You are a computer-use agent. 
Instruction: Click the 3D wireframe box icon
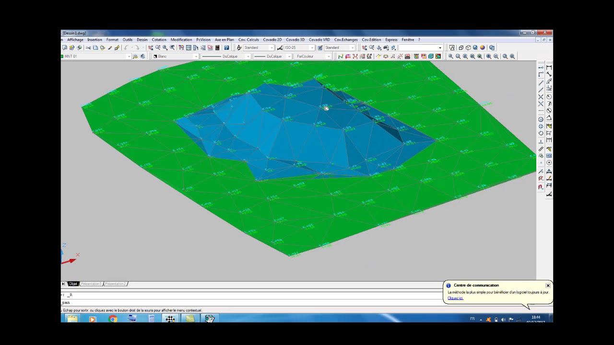click(461, 47)
